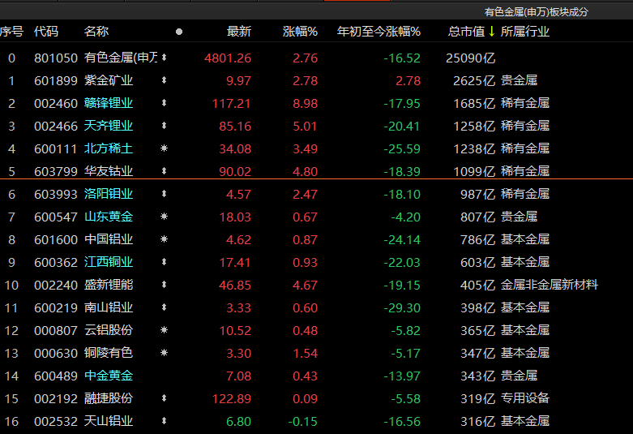
Task: Click the 所属行业 column header
Action: click(525, 31)
